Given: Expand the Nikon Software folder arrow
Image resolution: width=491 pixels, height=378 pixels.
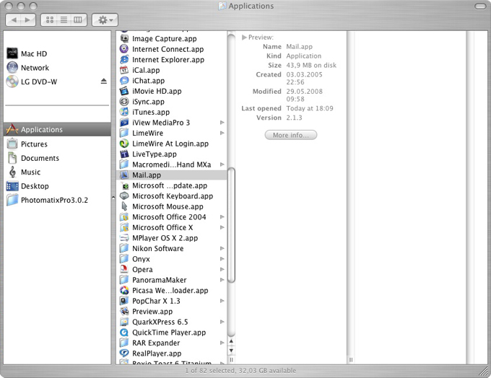Looking at the screenshot, I should coord(222,248).
